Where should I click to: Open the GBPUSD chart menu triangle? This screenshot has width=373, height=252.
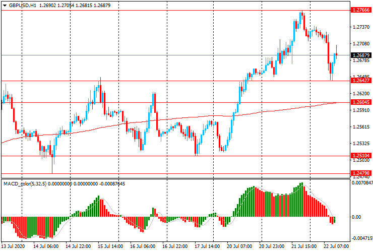point(5,6)
